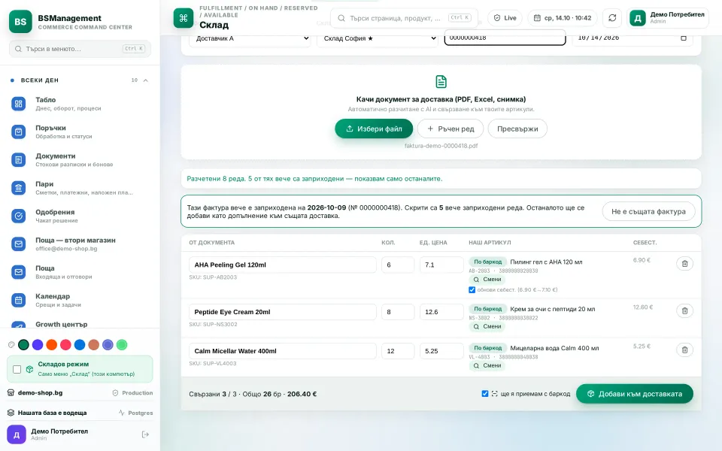Open the Календар menu item

click(x=80, y=300)
